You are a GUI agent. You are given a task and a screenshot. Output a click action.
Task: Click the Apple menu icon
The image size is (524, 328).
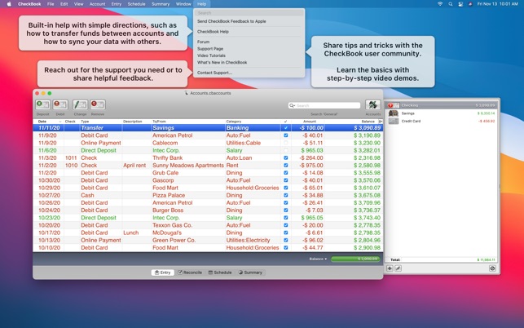tap(9, 4)
